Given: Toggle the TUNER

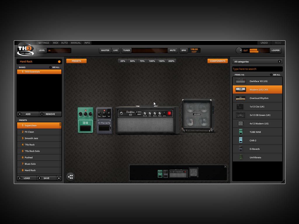Looking at the screenshot, I should [x=127, y=50].
